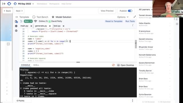The width and height of the screenshot is (183, 103).
Task: Click the Back button
Action: tap(7, 11)
